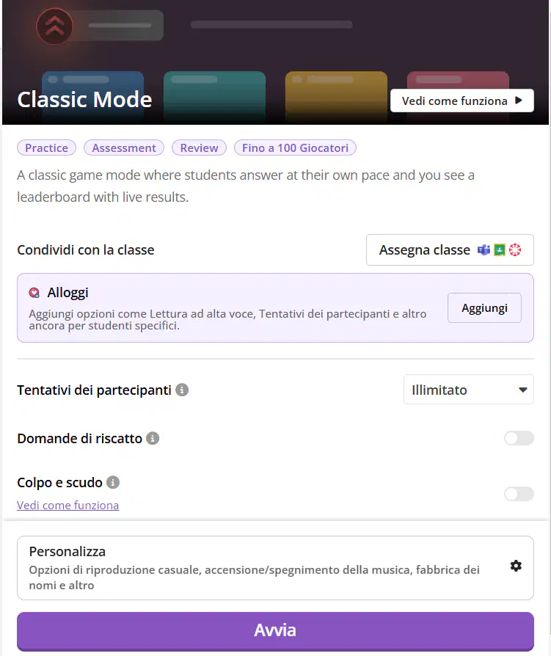This screenshot has height=656, width=551.
Task: Select the Practice tag
Action: (46, 147)
